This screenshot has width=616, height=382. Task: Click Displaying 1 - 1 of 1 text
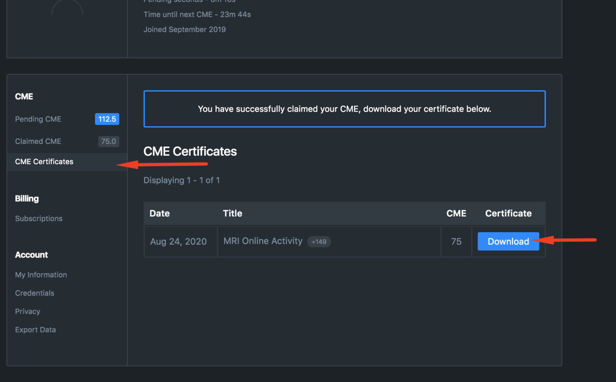(x=182, y=180)
